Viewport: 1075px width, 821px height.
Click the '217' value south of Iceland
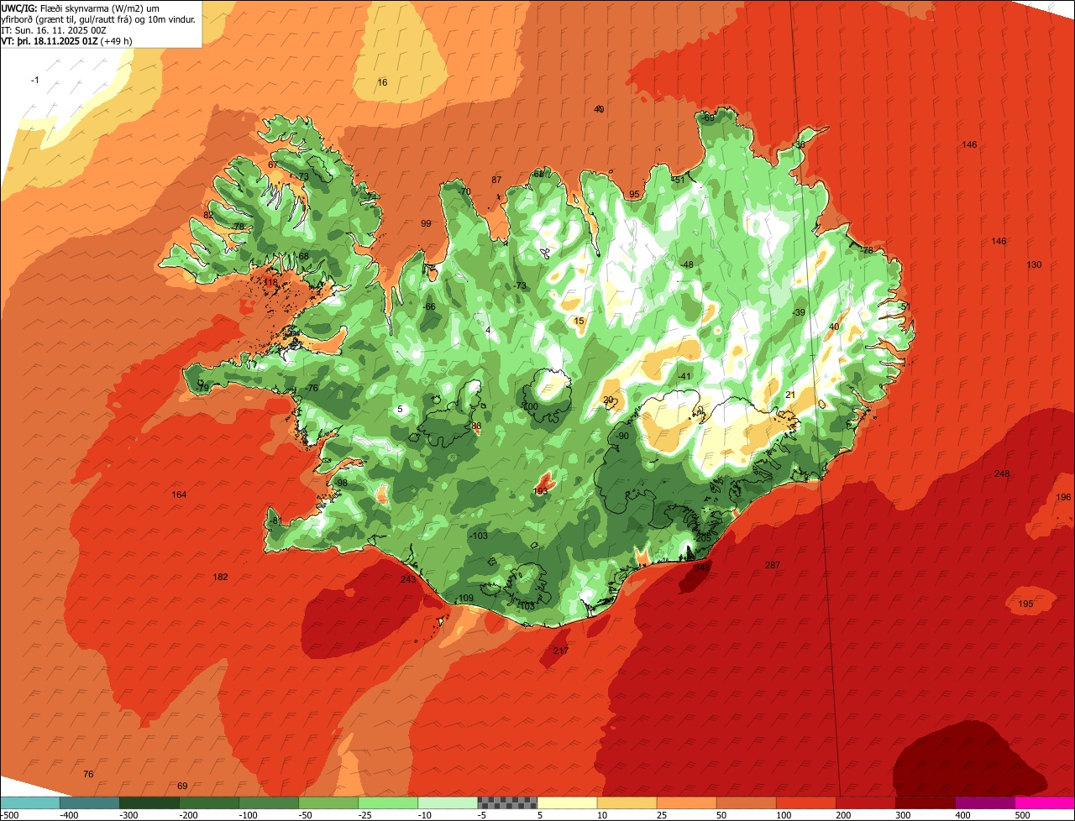(561, 651)
